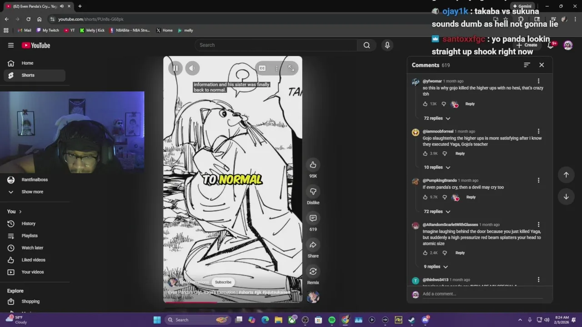The width and height of the screenshot is (582, 327).
Task: Seek using the Short's red progress bar
Action: pyautogui.click(x=232, y=302)
